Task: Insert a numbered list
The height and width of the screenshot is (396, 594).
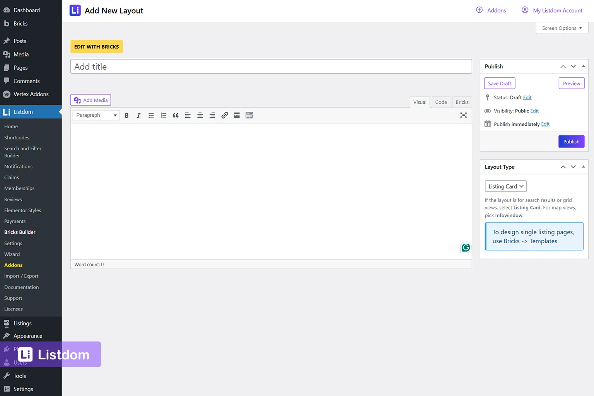Action: [163, 115]
